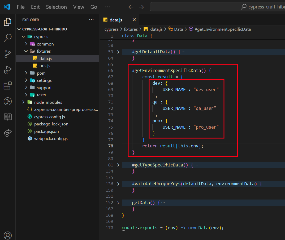Go forward with the right arrow
Viewport: 285px width, 240px height.
click(x=141, y=7)
